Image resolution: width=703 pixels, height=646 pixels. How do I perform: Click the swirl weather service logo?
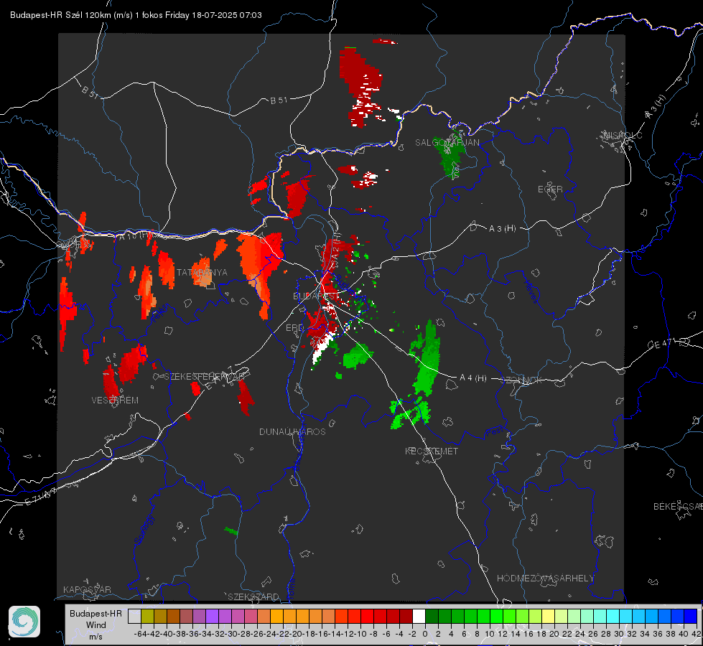pyautogui.click(x=24, y=622)
